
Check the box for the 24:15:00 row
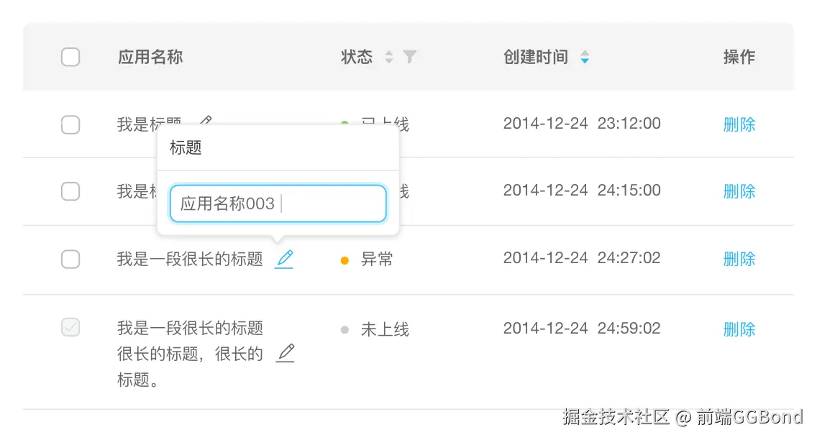pos(70,191)
